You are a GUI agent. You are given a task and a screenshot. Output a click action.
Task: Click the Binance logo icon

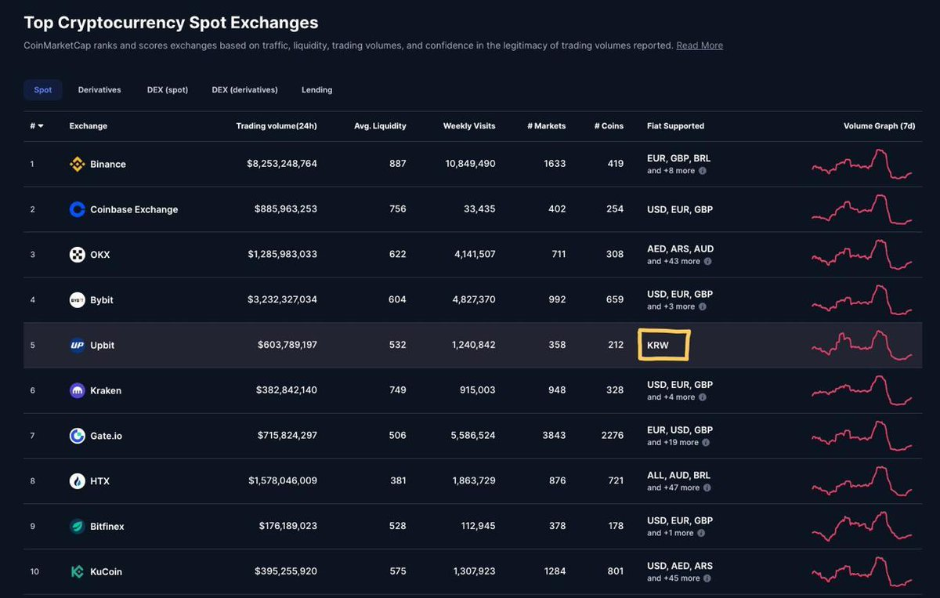tap(77, 164)
